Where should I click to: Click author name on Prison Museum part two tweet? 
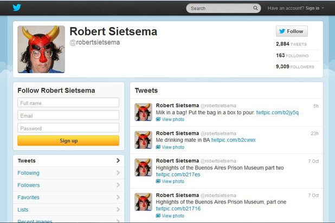[x=177, y=161]
